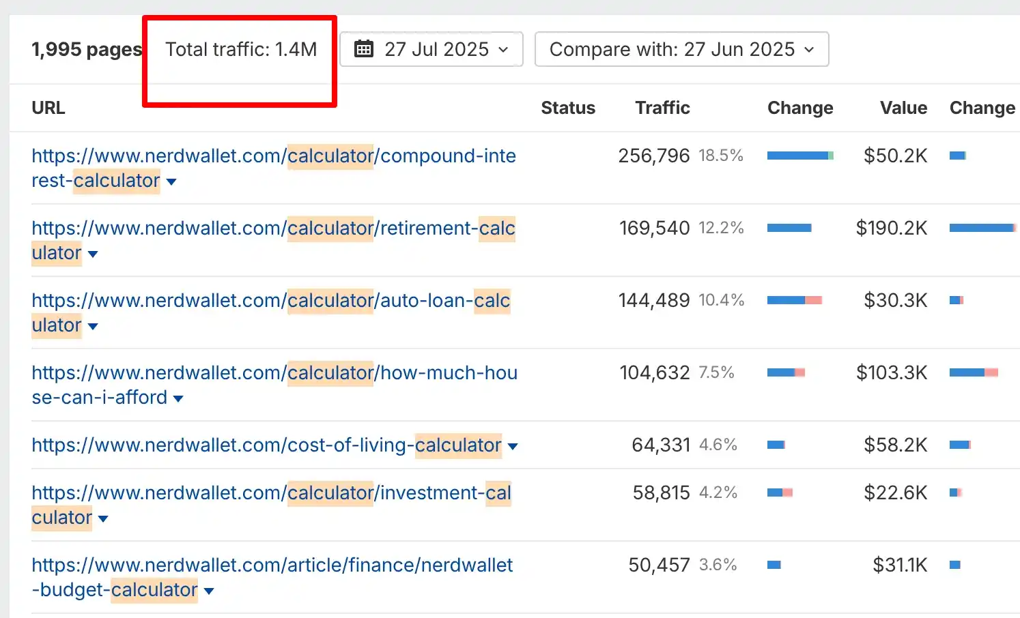The height and width of the screenshot is (618, 1020).
Task: Sort by the Status column header
Action: point(568,108)
